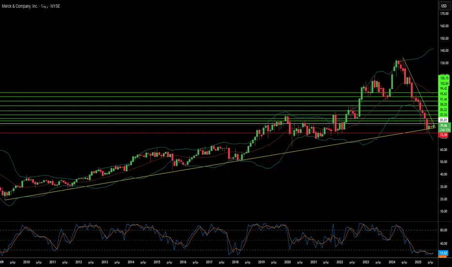Click the Merck & Company, Inc. chart title
This screenshot has height=267, width=452.
19,6
